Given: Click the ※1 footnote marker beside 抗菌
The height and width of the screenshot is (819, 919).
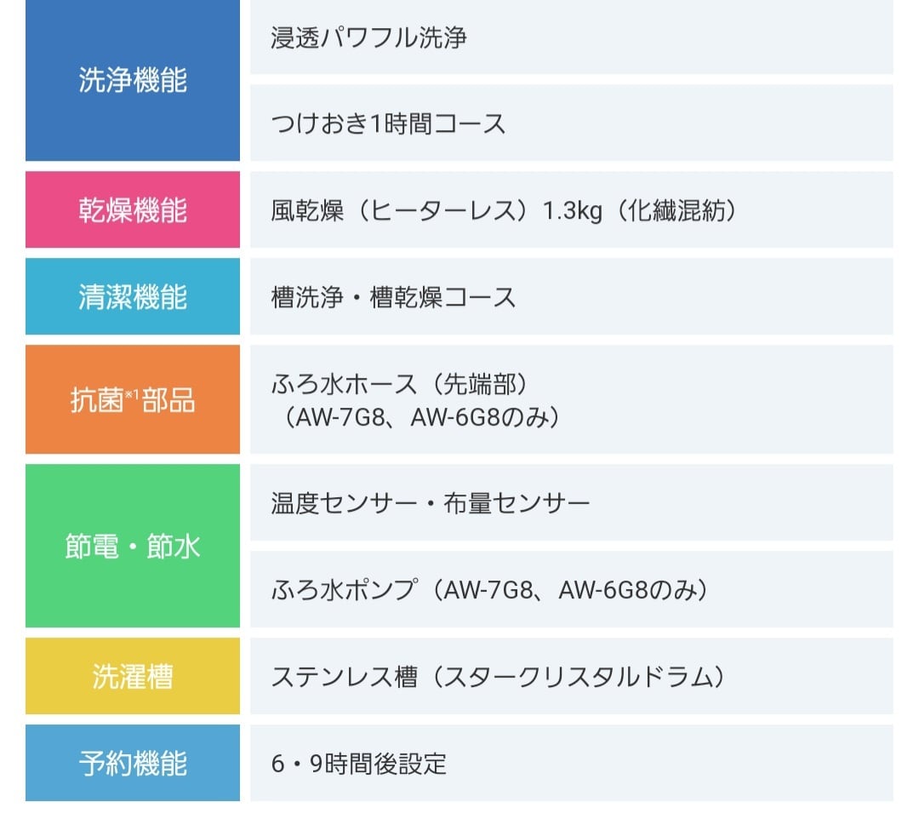Looking at the screenshot, I should [x=133, y=392].
